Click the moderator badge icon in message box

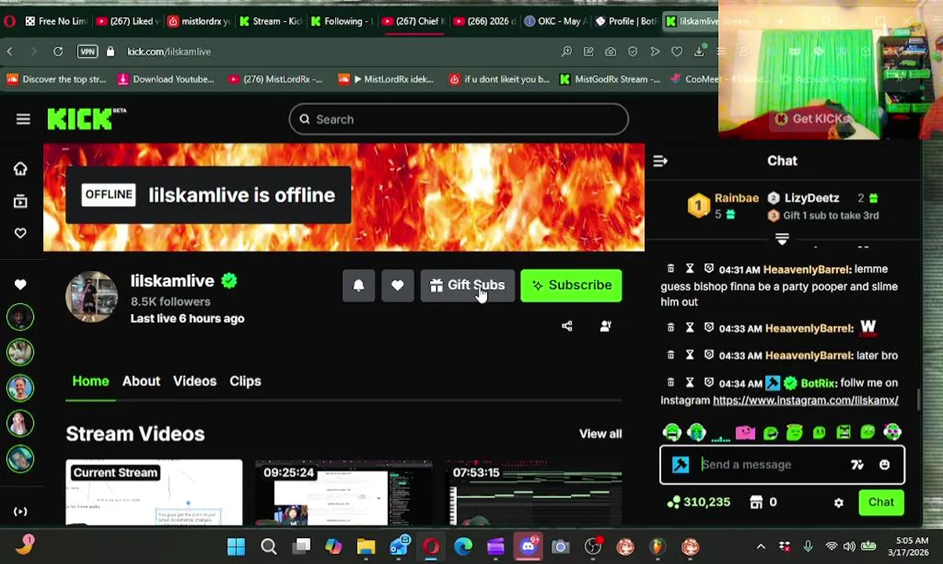click(681, 465)
